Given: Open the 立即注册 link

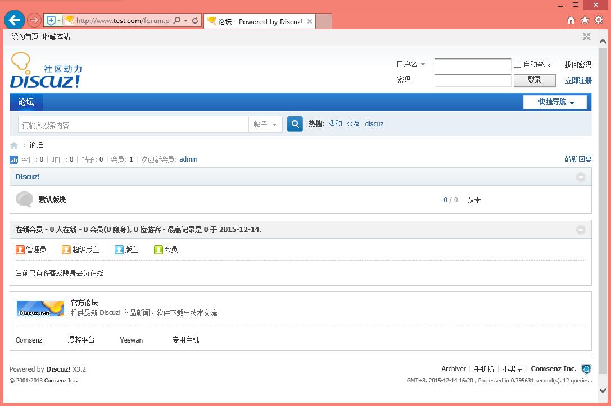Looking at the screenshot, I should point(578,80).
